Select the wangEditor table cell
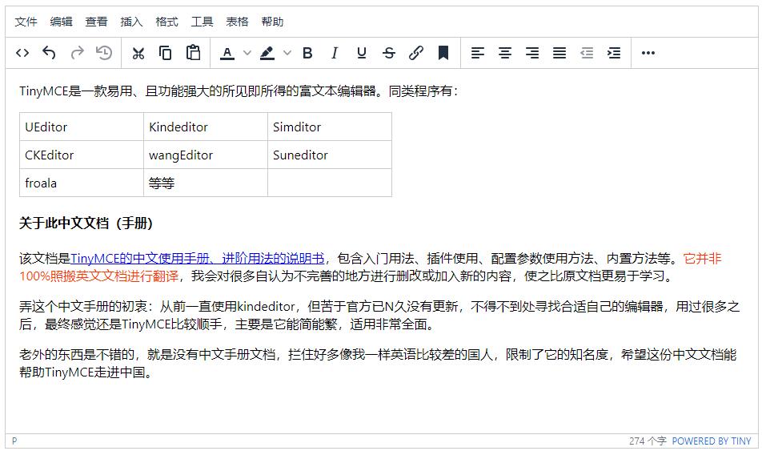Viewport: 762px width, 451px height. 206,155
